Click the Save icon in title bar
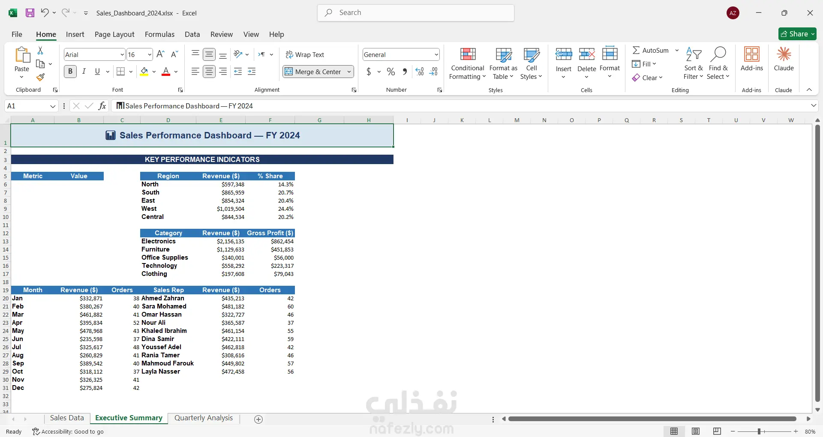This screenshot has height=437, width=823. 30,13
